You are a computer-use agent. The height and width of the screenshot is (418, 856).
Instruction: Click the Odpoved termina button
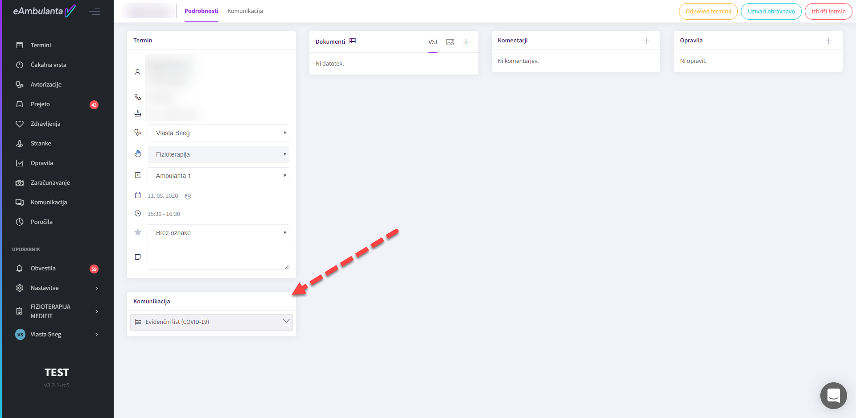(x=708, y=12)
